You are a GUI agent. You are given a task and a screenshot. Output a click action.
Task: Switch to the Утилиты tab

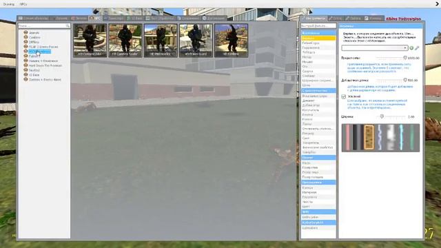(374, 19)
